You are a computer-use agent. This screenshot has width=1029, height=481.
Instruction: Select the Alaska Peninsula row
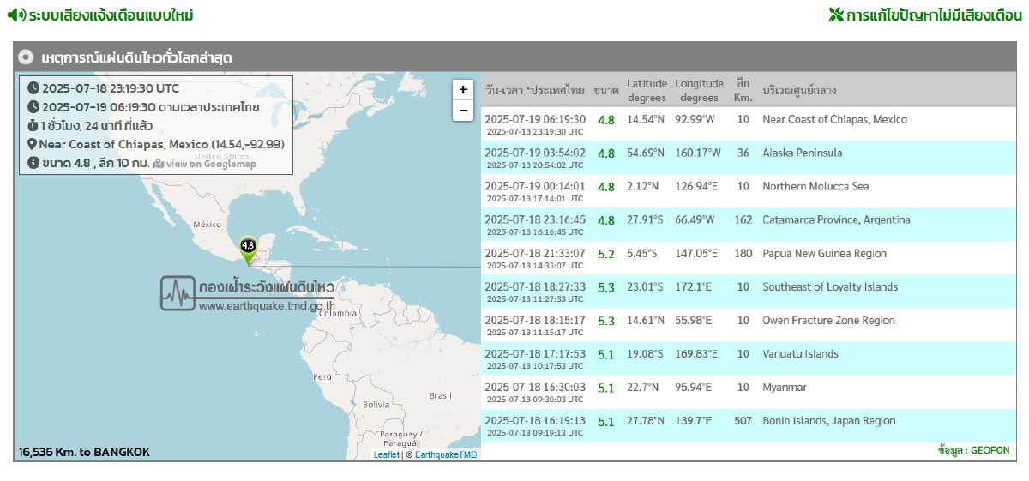pos(749,157)
